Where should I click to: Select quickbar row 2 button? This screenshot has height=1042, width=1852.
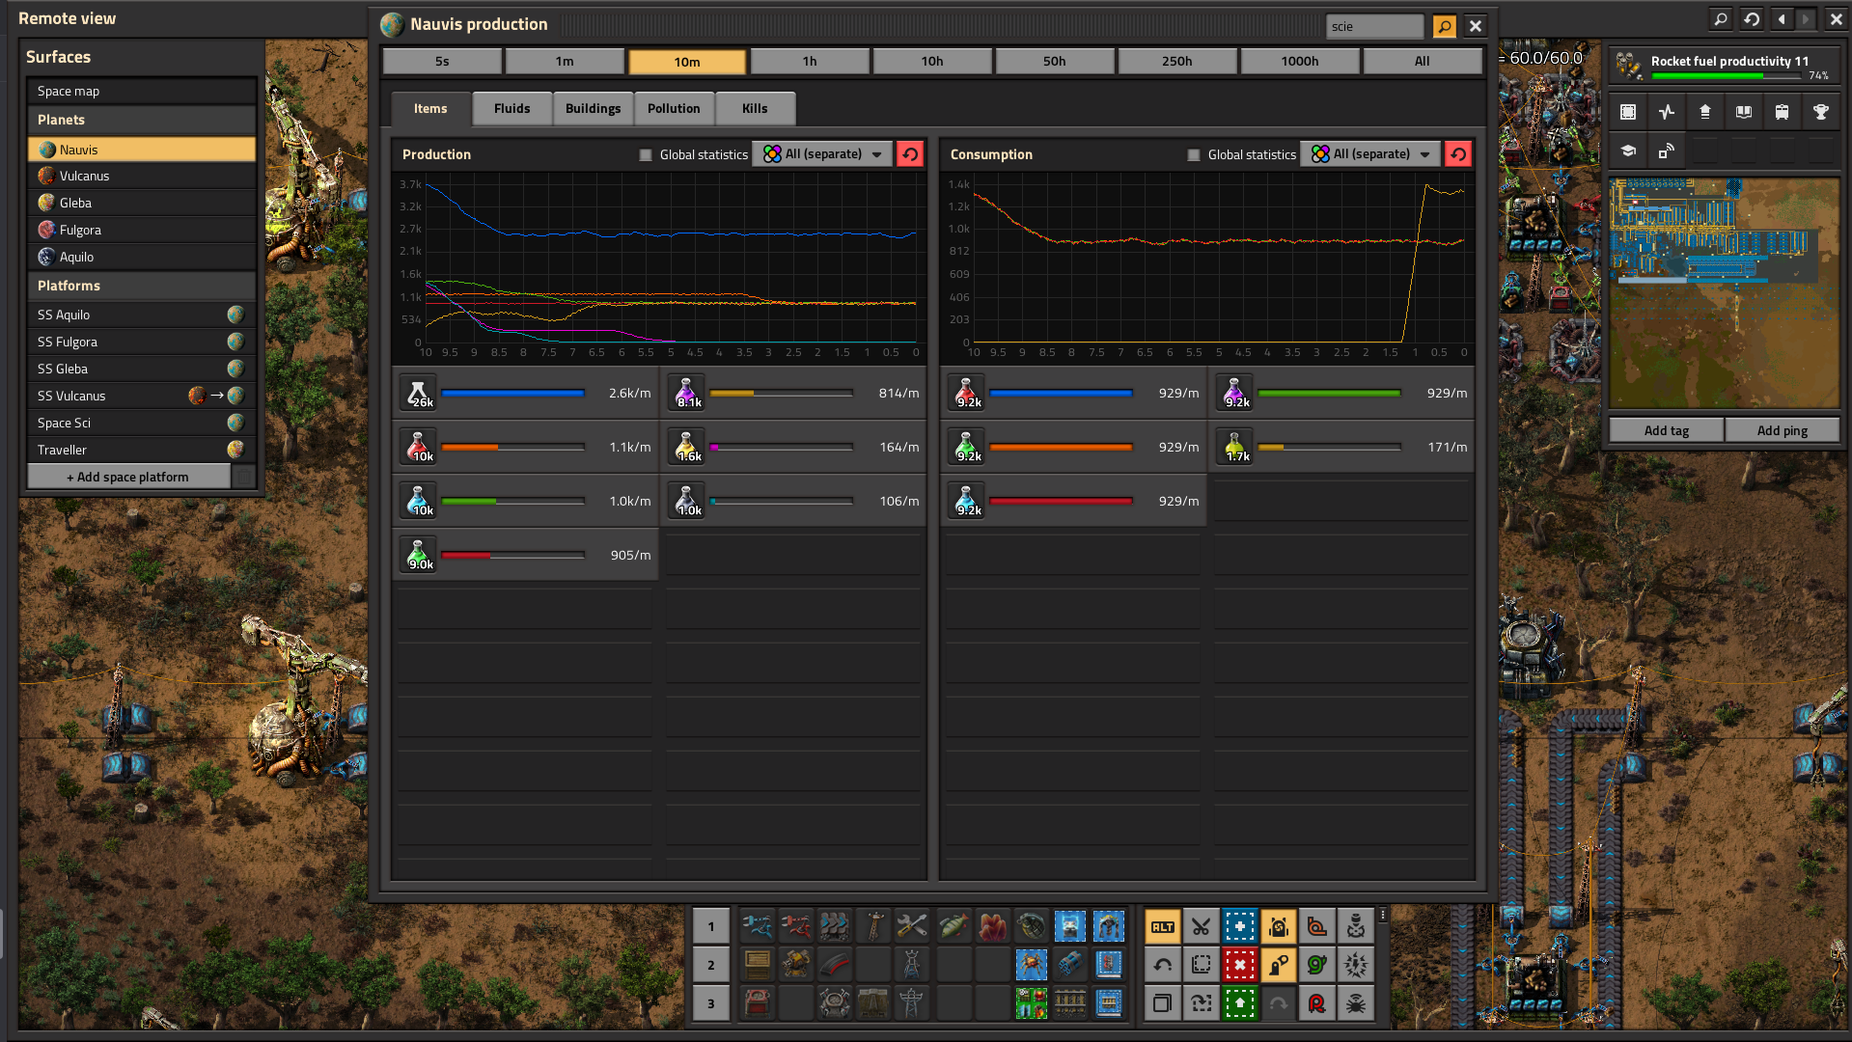point(711,965)
